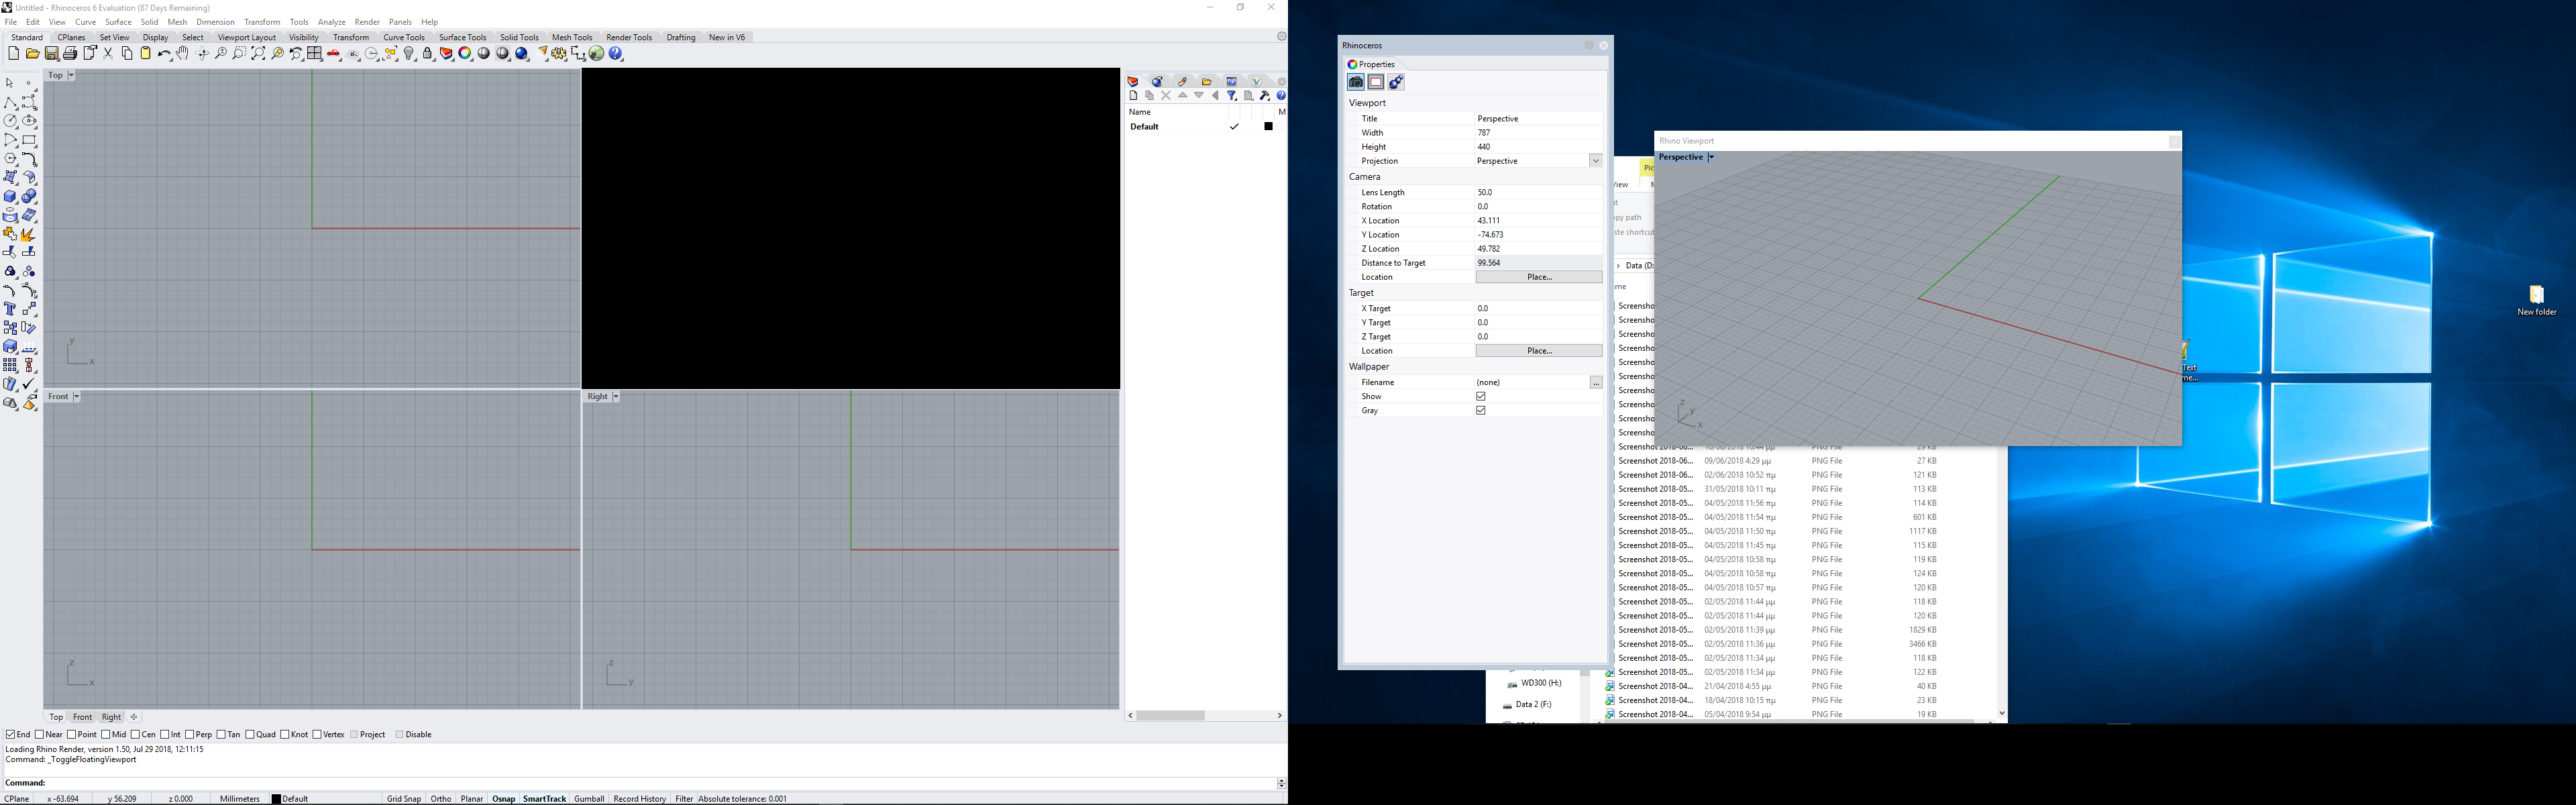2576x805 pixels.
Task: Enable the Perp osnap checkbox
Action: click(x=189, y=734)
